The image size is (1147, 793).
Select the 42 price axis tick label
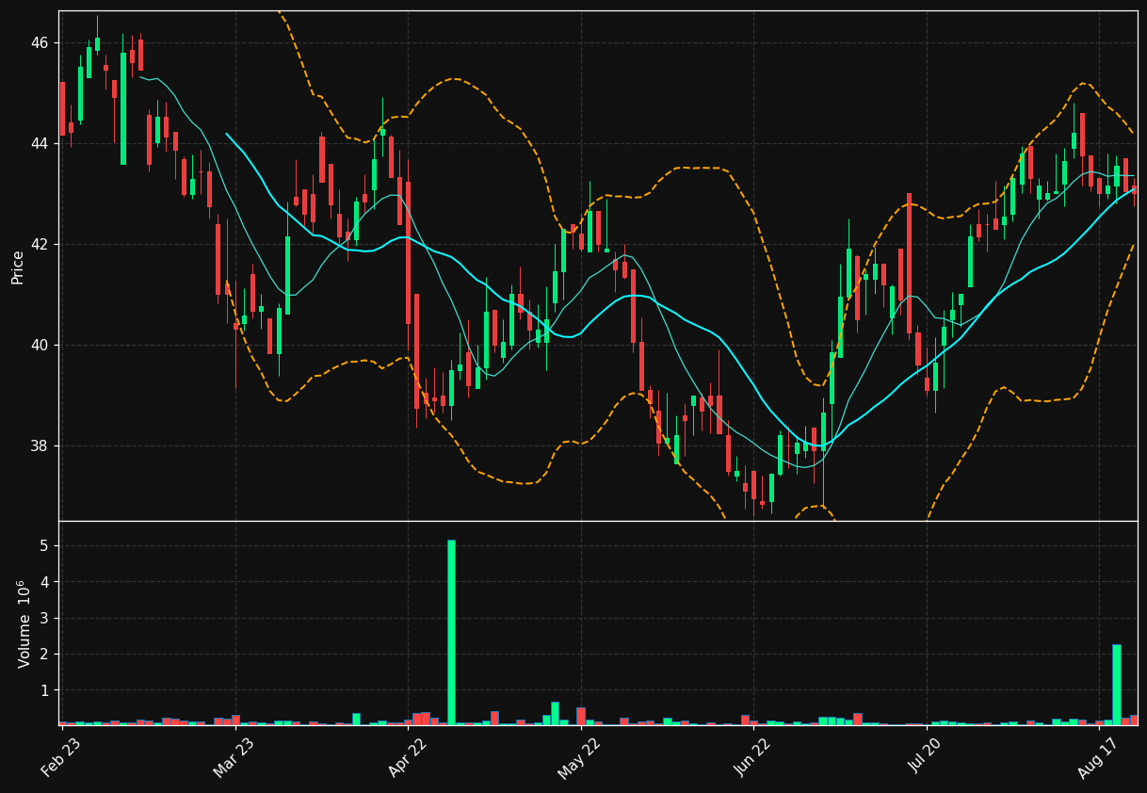click(x=38, y=245)
